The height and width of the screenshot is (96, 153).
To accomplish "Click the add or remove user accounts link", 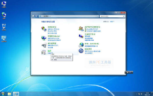I will coord(92,29).
